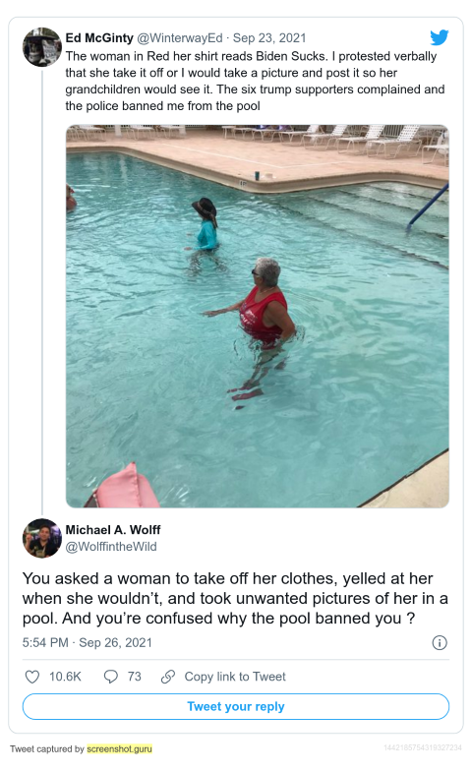
Task: Click Ed McGinty's tweet text
Action: [255, 82]
